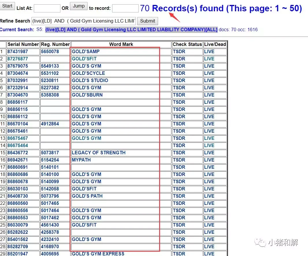
Task: Open serial number 86675464
Action: [18, 146]
